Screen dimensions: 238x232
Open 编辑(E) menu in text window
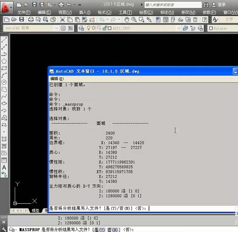pos(57,79)
